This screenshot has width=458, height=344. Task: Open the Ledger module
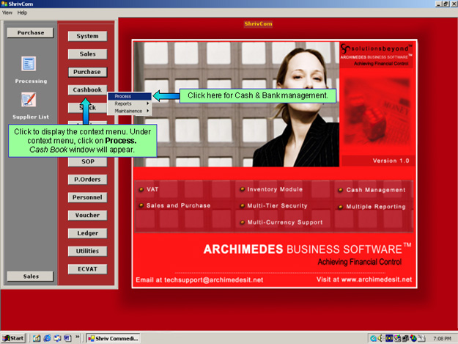click(x=87, y=233)
